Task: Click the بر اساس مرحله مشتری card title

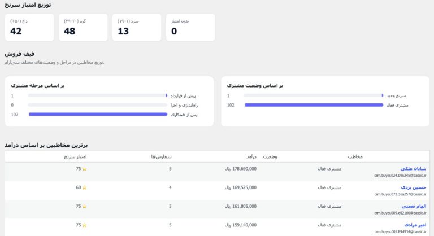Action: click(x=38, y=85)
